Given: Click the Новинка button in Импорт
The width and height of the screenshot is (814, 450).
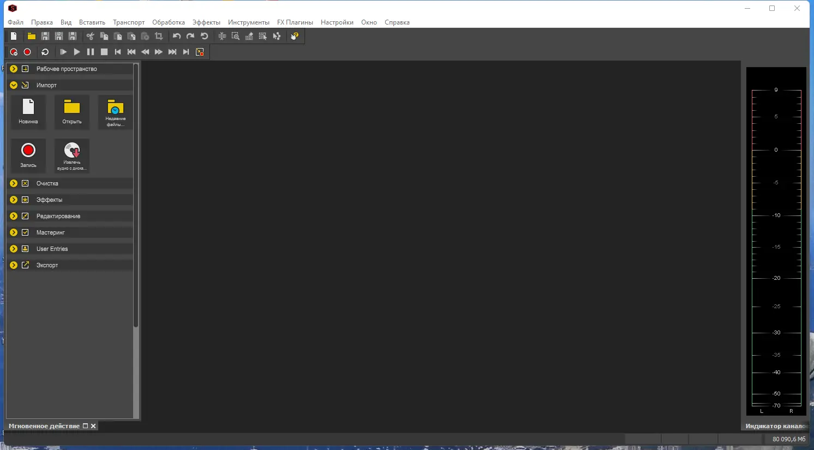Looking at the screenshot, I should pyautogui.click(x=28, y=112).
